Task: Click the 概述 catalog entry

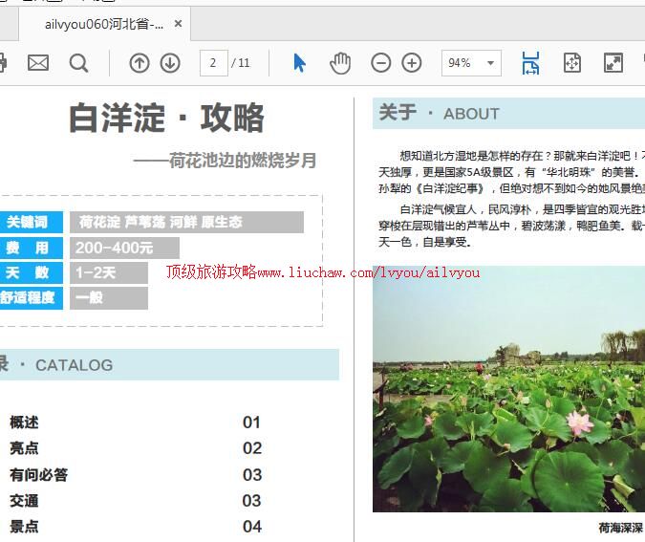Action: 25,423
